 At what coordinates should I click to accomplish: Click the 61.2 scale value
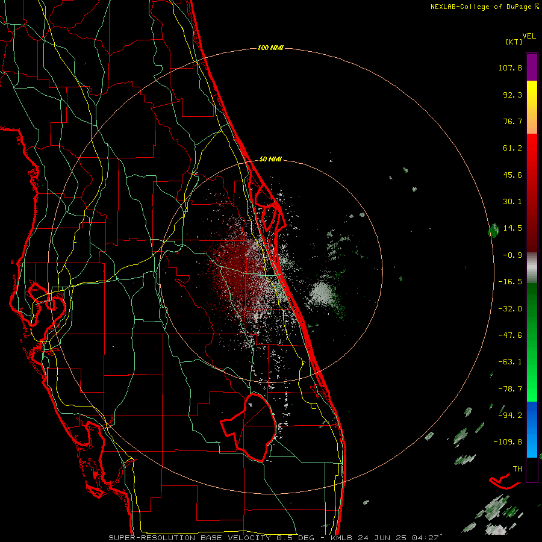click(512, 148)
